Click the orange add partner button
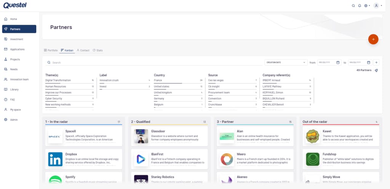Viewport: 390px width, 189px height. tap(373, 39)
